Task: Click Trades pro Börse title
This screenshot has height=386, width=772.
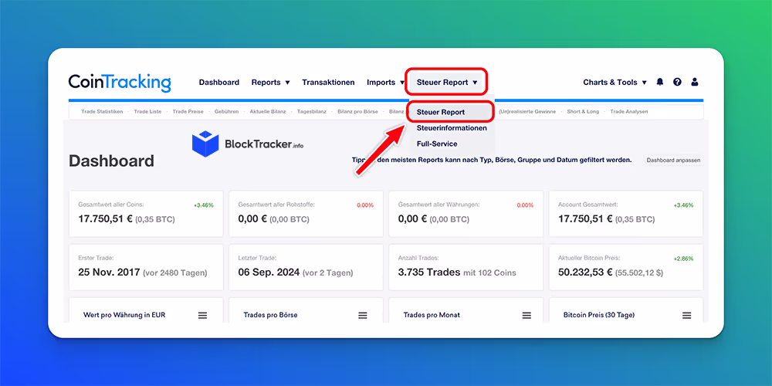Action: coord(270,315)
